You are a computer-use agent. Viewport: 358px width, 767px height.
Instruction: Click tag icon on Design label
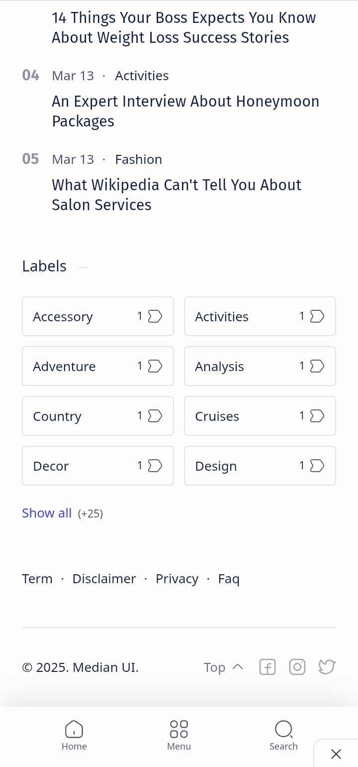coord(317,466)
